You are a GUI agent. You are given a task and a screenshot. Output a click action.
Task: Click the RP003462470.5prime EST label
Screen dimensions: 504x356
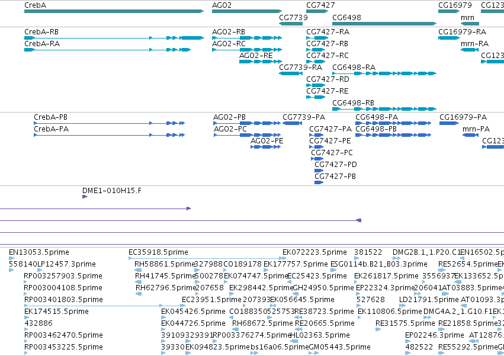click(63, 335)
